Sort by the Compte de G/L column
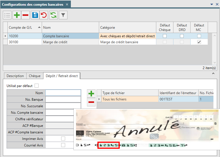 (25, 28)
